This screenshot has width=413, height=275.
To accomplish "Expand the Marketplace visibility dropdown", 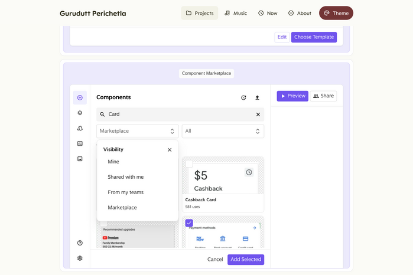I will [x=138, y=131].
